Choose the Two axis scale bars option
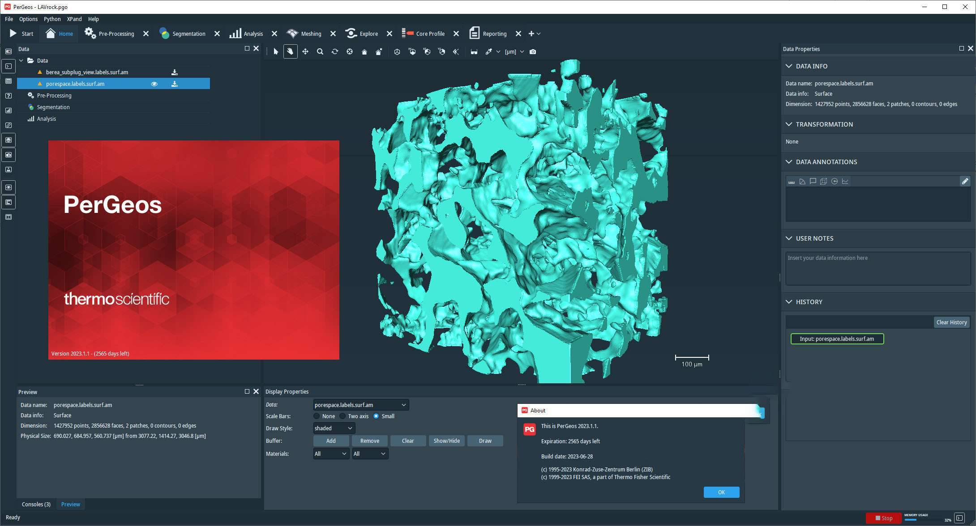The image size is (976, 526). (343, 416)
